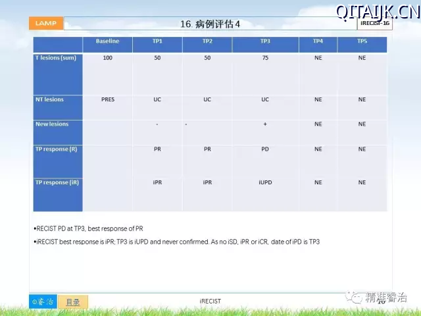Select the New lesions row label

tap(52, 124)
